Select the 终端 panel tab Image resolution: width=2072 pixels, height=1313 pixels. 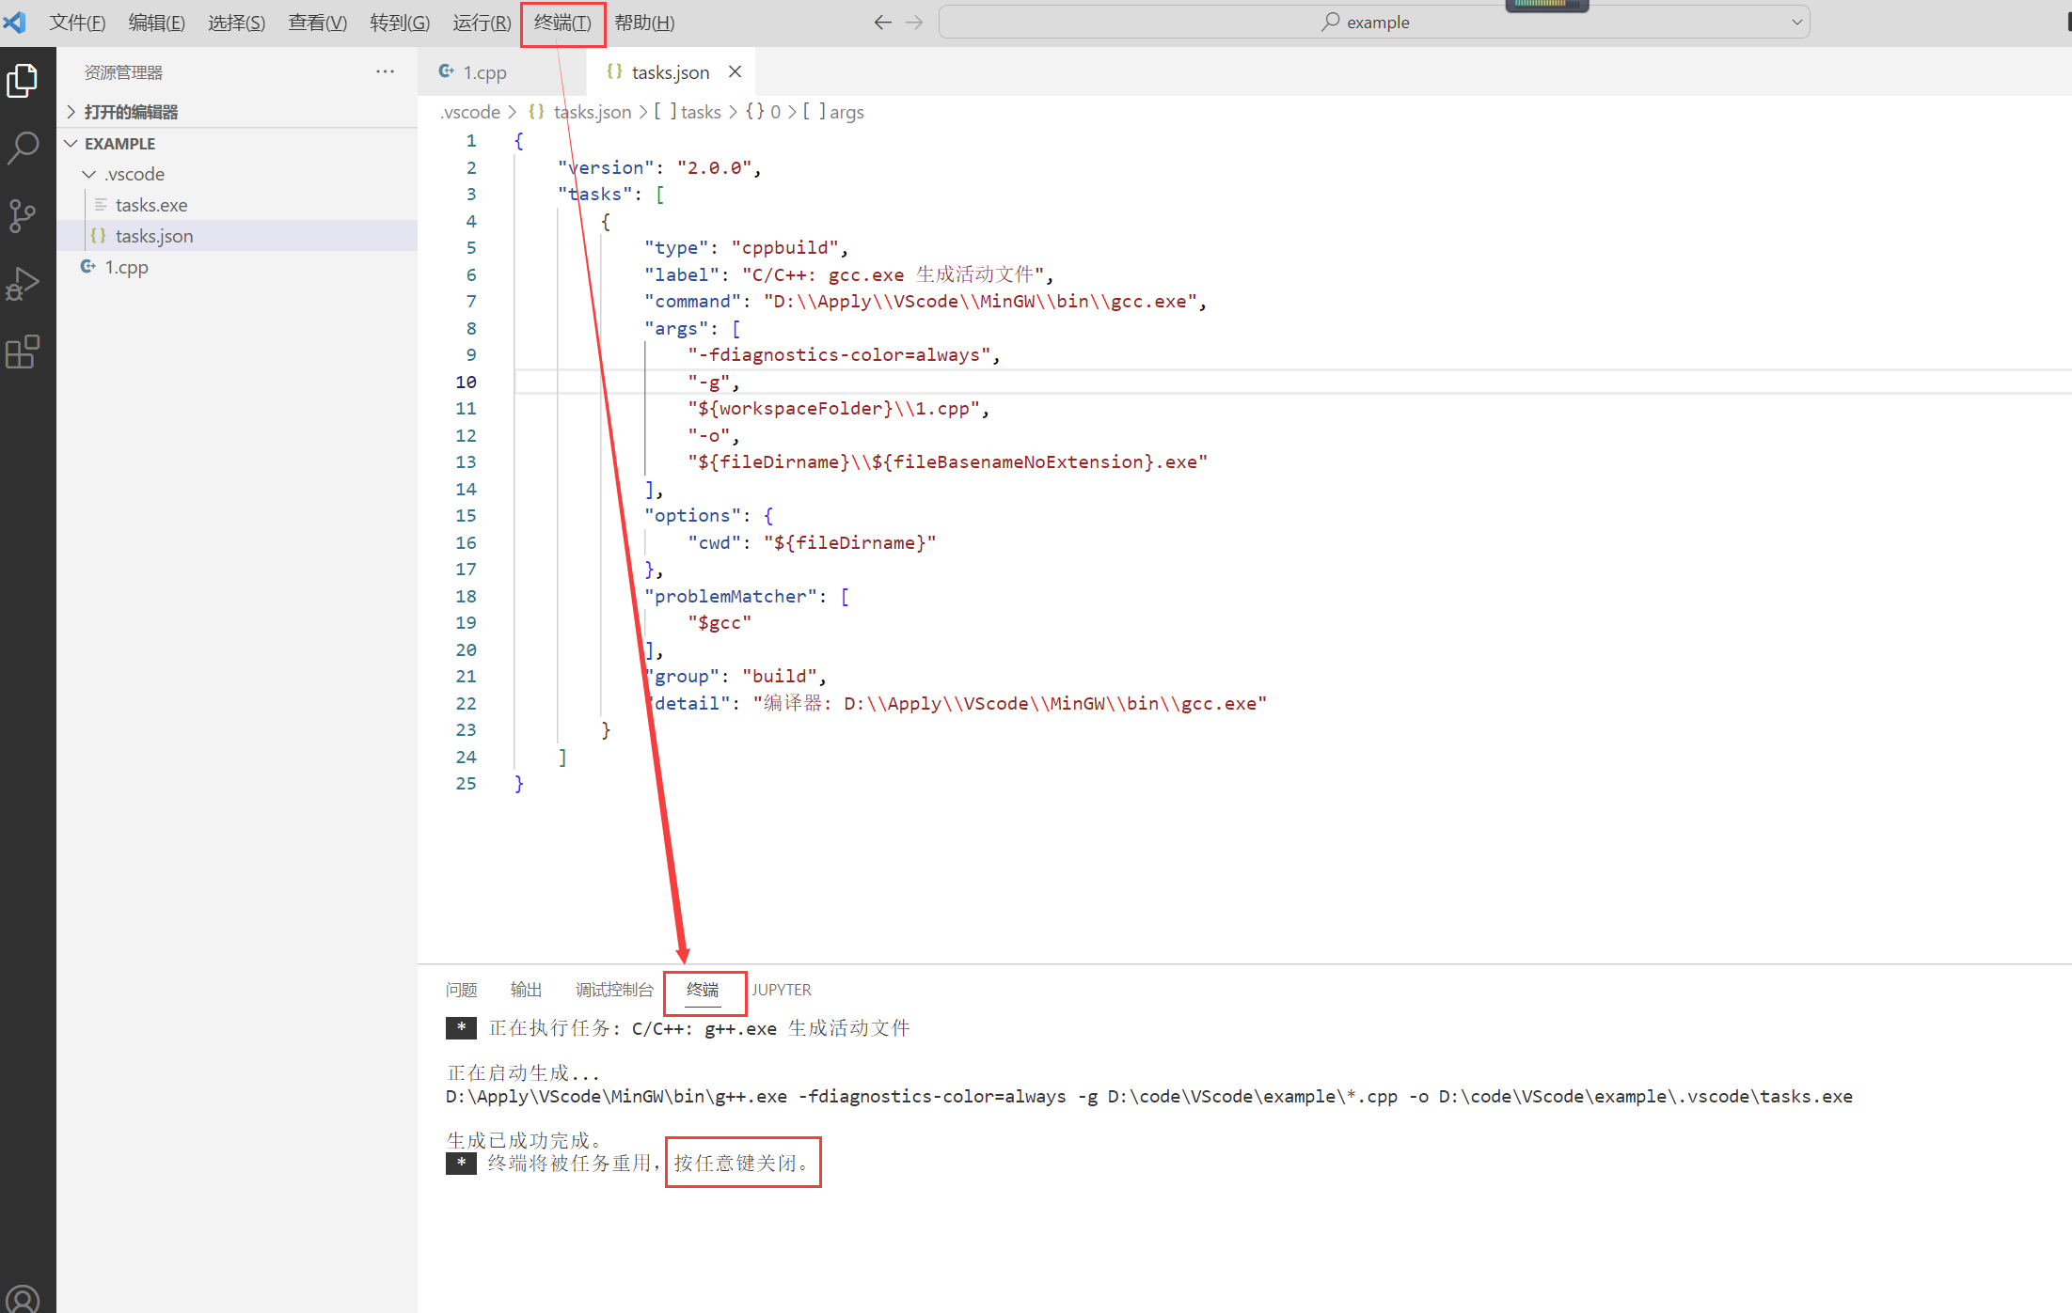[703, 990]
